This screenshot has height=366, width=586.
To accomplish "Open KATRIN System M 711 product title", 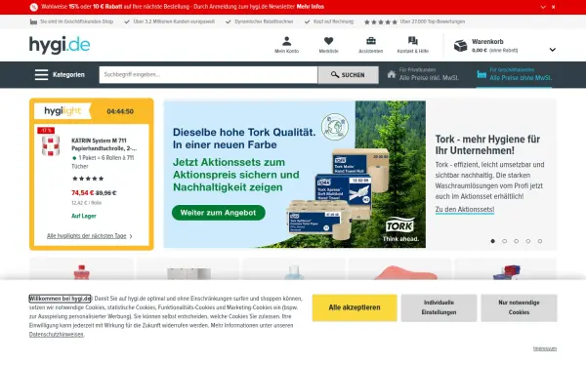I will [x=104, y=144].
